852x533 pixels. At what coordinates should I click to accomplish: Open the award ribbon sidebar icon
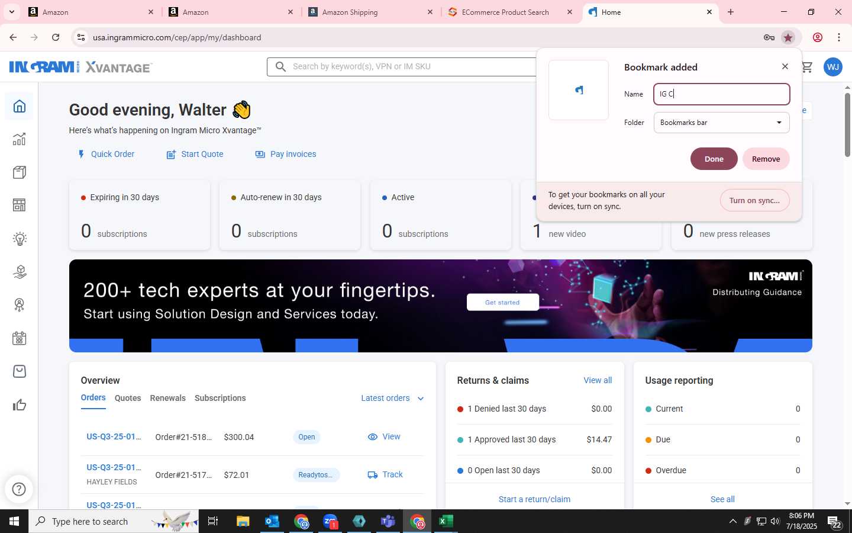point(20,305)
